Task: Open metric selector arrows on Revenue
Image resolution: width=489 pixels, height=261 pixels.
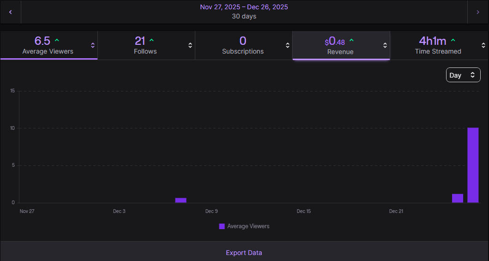Action: [385, 45]
